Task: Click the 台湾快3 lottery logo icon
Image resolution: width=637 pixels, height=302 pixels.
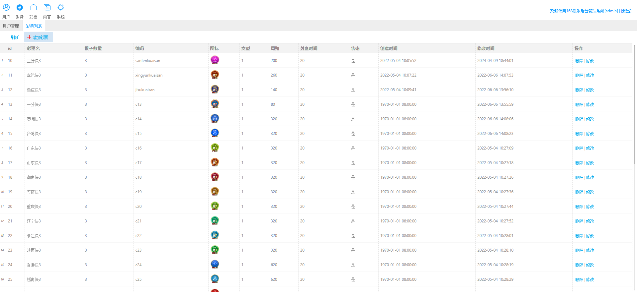Action: click(215, 133)
